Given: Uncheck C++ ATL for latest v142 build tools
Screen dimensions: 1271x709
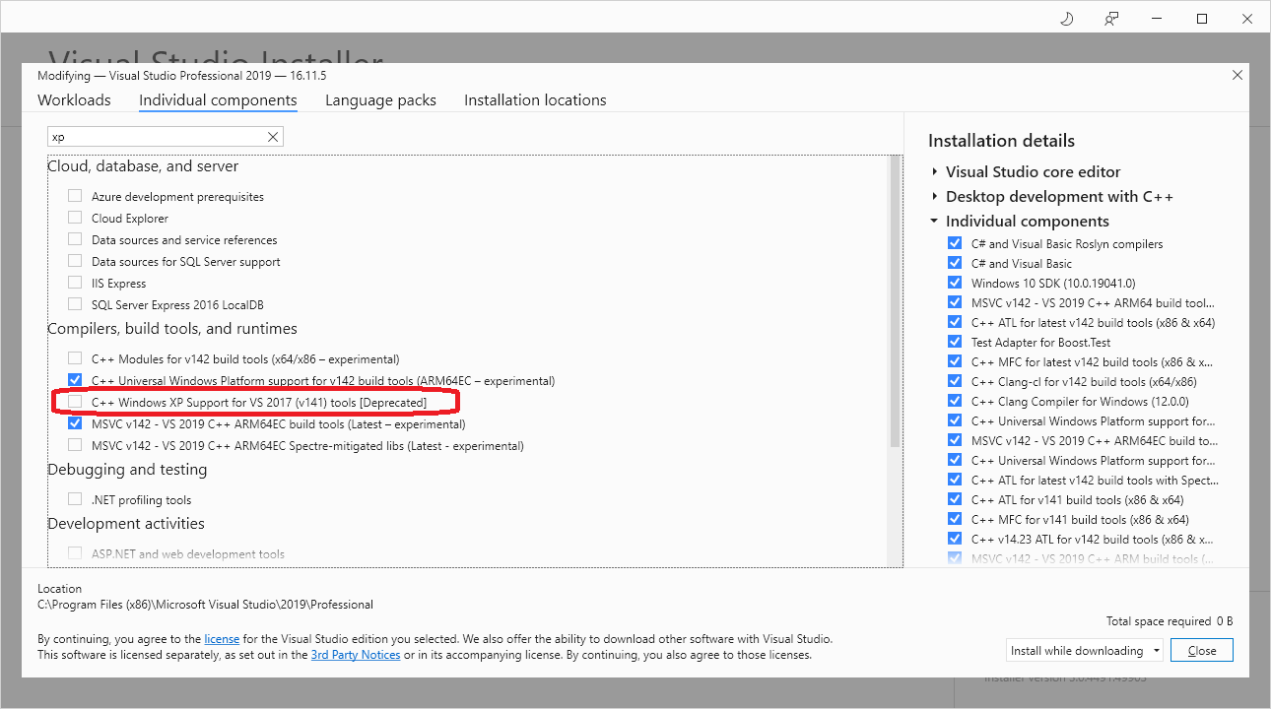Looking at the screenshot, I should click(x=954, y=322).
